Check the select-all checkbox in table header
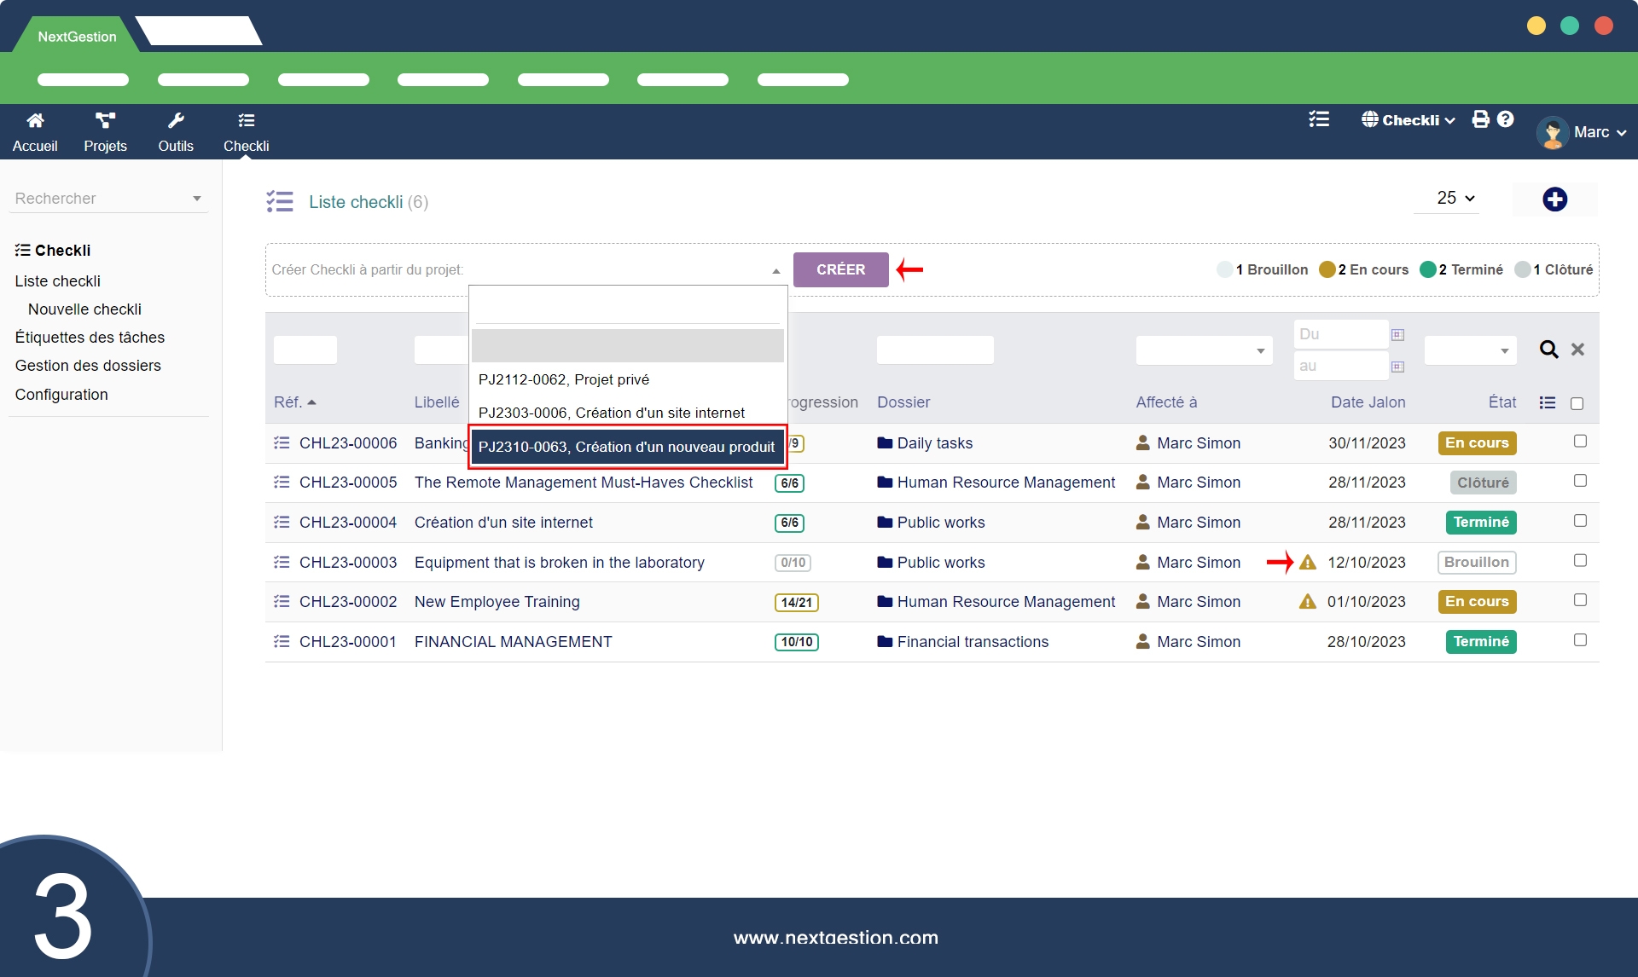The image size is (1638, 977). 1577,403
